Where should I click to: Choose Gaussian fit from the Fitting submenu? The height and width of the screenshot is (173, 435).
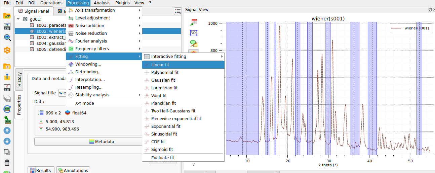click(163, 80)
